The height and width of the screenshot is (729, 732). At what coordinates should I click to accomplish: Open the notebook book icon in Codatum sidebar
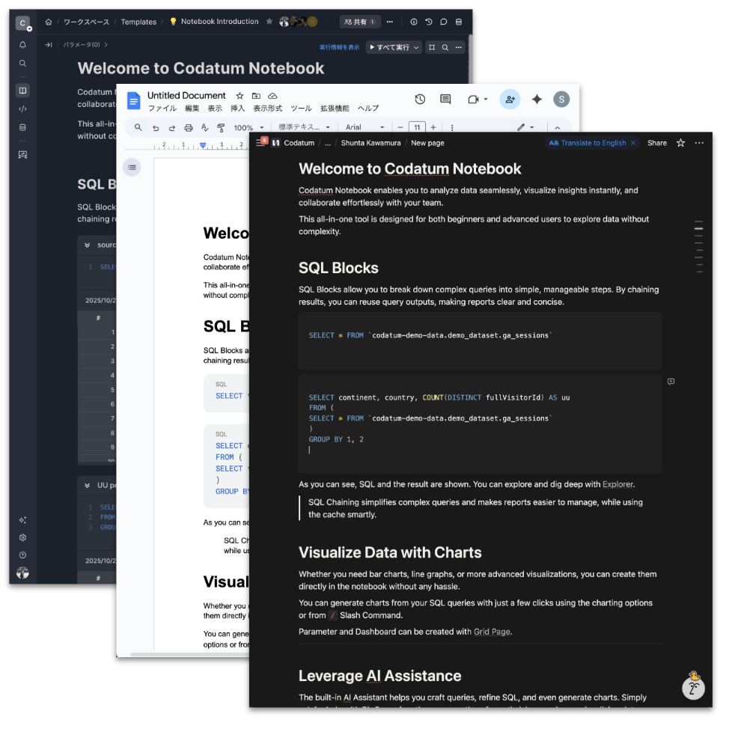[x=22, y=91]
